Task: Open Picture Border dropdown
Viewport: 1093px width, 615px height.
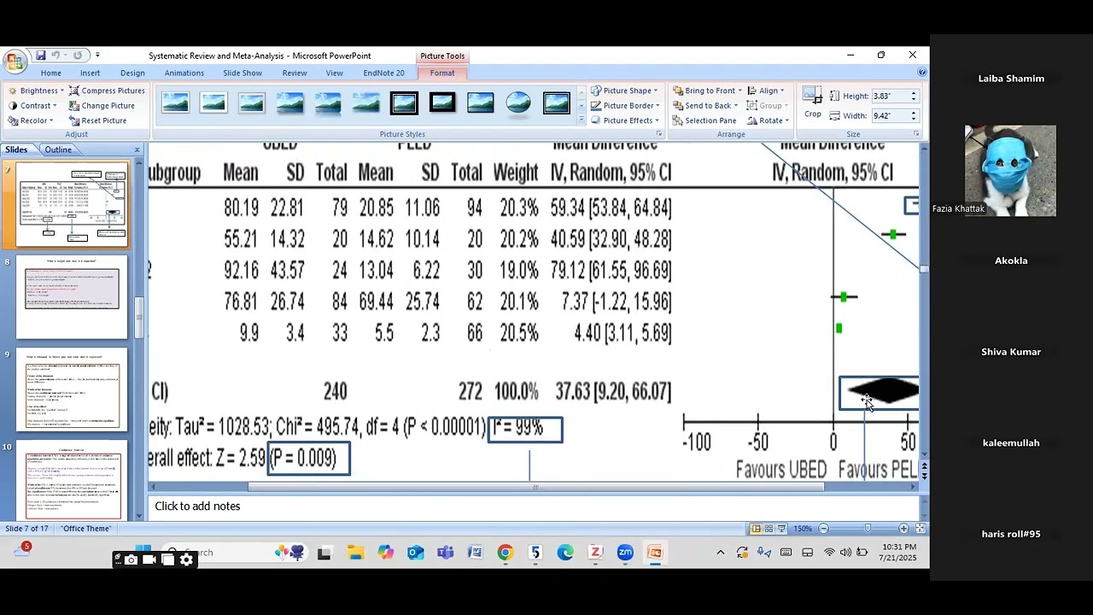Action: pos(625,106)
